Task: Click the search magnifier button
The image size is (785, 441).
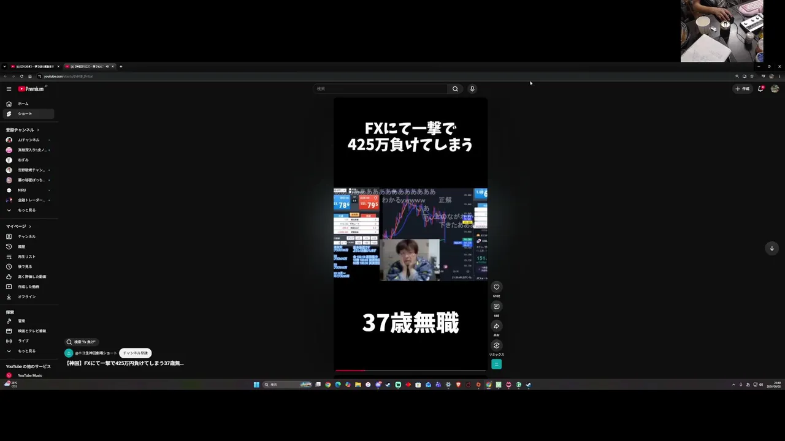Action: (x=455, y=89)
